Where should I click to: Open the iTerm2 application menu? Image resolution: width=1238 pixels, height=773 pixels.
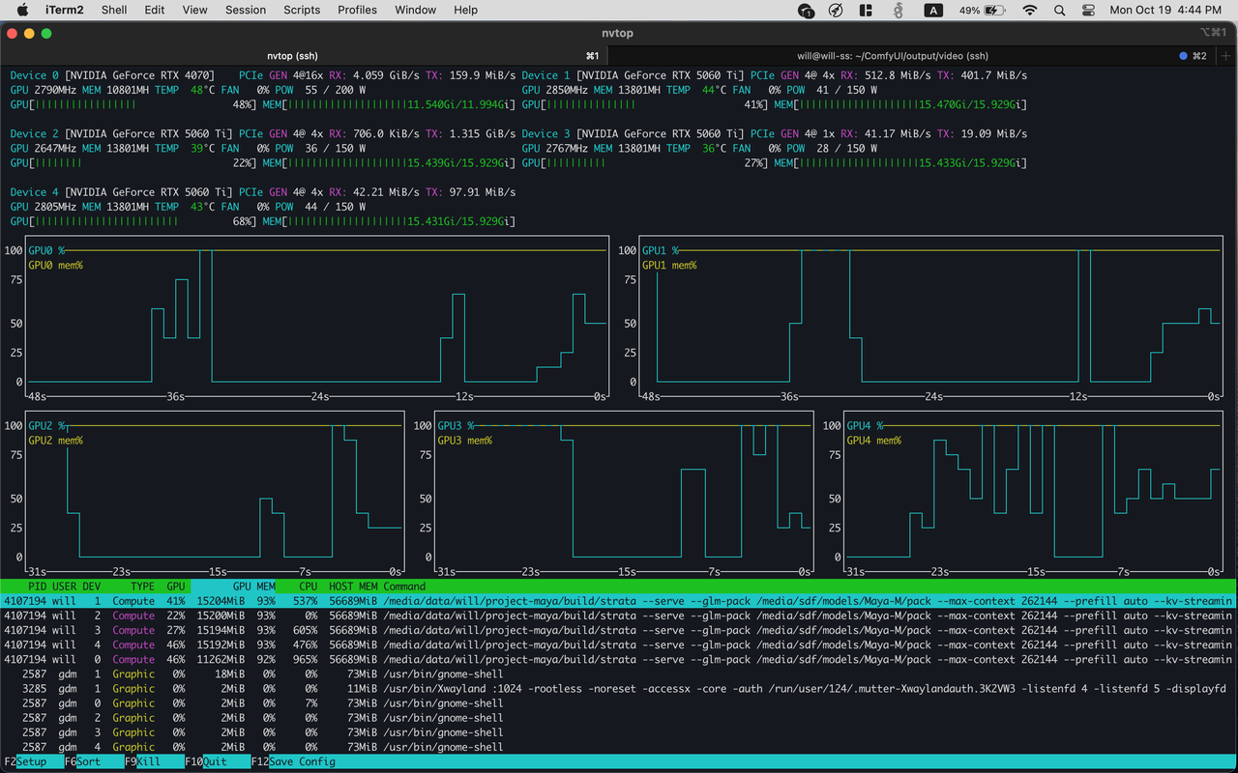pyautogui.click(x=63, y=10)
